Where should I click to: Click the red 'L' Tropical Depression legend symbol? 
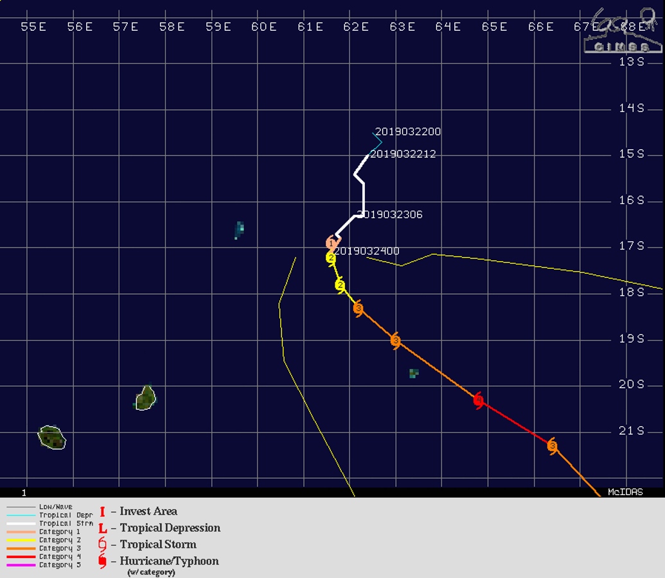[103, 528]
